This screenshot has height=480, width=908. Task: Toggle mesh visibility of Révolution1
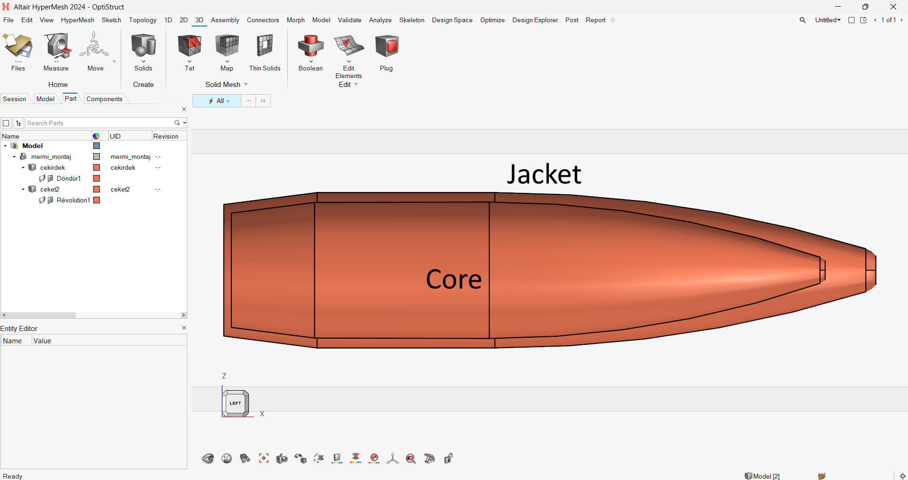[x=50, y=200]
